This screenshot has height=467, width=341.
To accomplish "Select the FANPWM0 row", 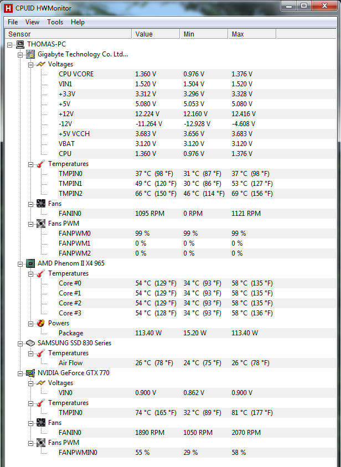I will pyautogui.click(x=197, y=233).
